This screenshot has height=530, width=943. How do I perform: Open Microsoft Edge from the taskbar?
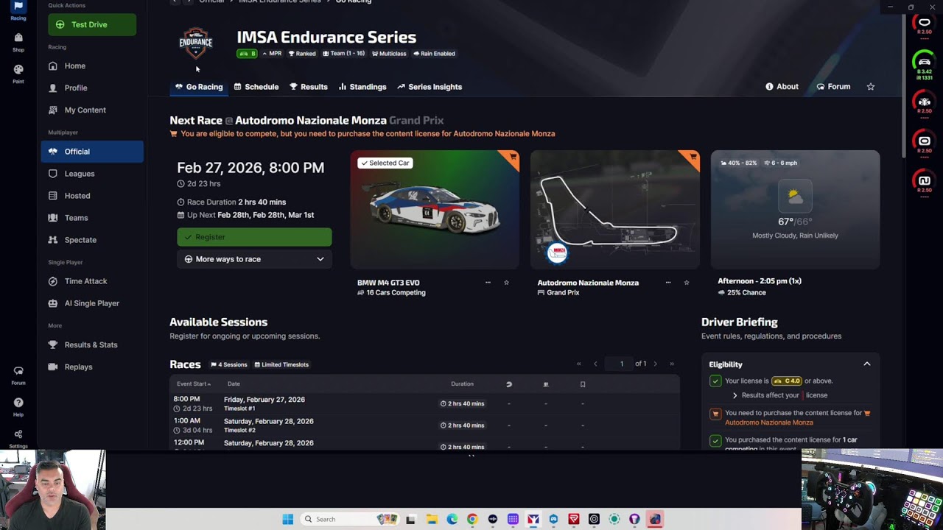point(452,519)
